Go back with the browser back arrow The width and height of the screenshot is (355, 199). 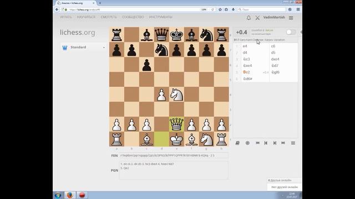(x=57, y=9)
